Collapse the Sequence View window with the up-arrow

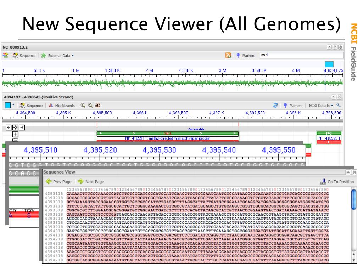348,172
